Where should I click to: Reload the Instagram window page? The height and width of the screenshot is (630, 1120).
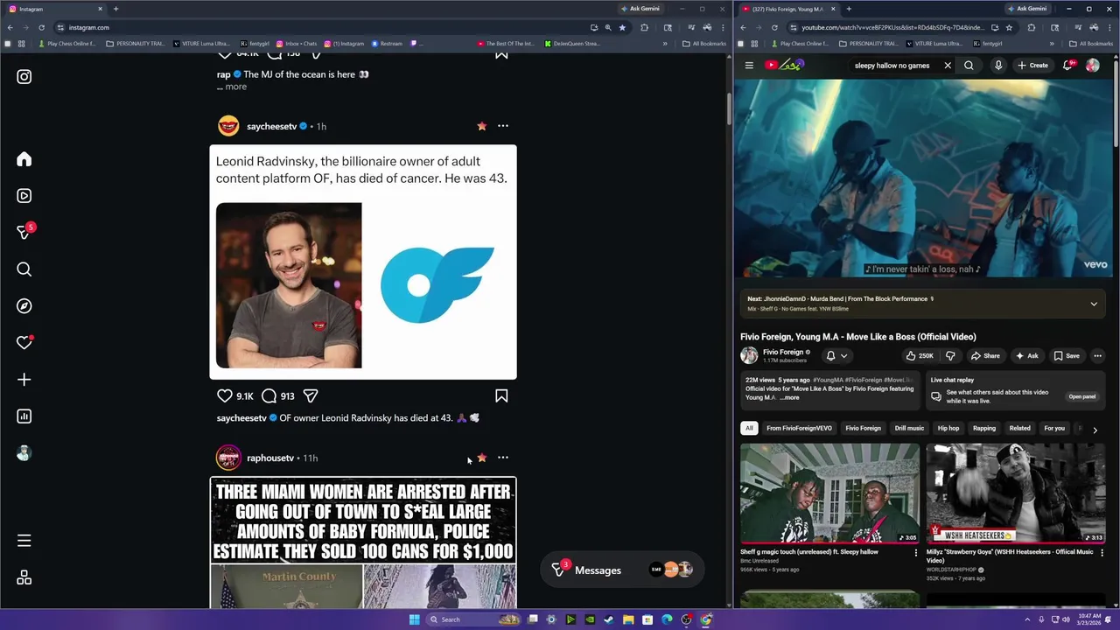pyautogui.click(x=41, y=27)
